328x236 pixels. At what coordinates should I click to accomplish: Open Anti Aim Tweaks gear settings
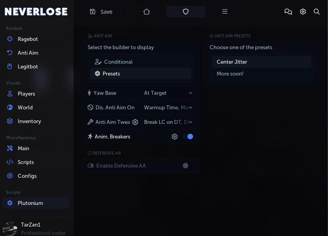135,122
